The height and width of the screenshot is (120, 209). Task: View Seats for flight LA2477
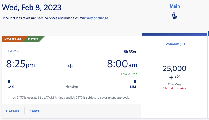[34, 111]
